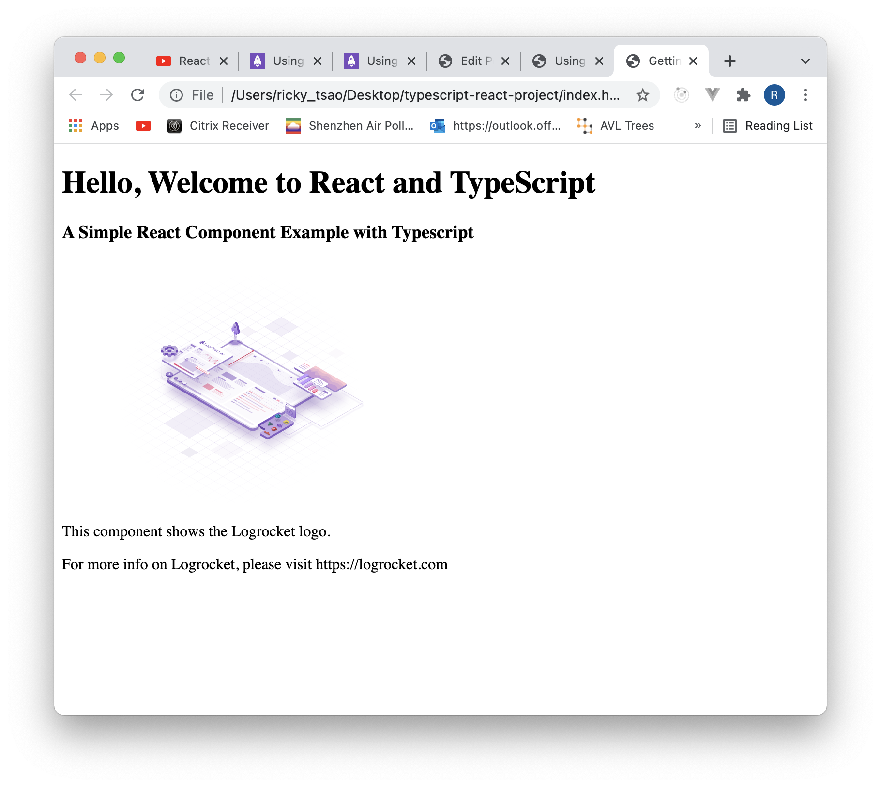881x787 pixels.
Task: Open the Apps shortcut in bookmarks bar
Action: (x=94, y=126)
